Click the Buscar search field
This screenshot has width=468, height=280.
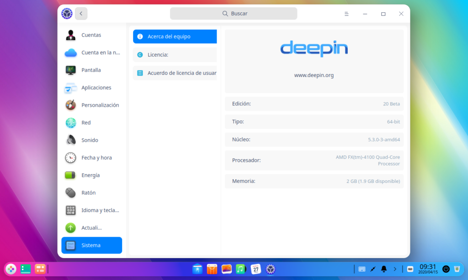(234, 14)
